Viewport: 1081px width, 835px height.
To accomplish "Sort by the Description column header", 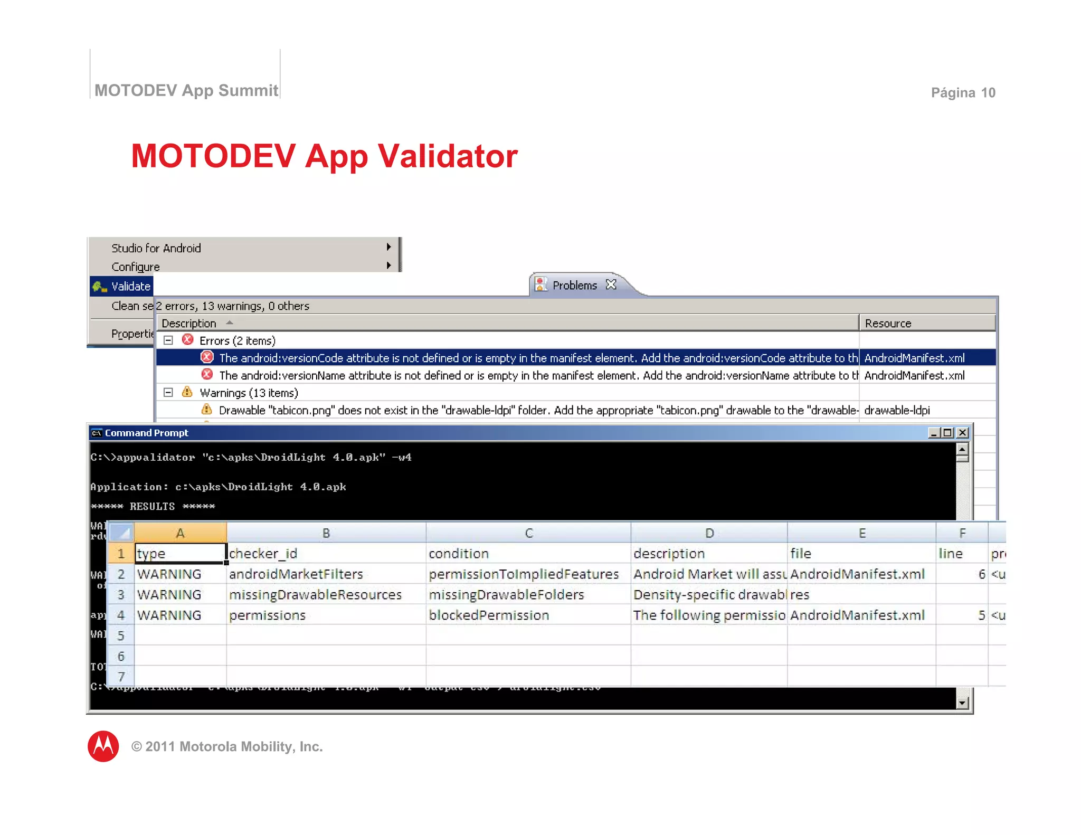I will coord(507,323).
